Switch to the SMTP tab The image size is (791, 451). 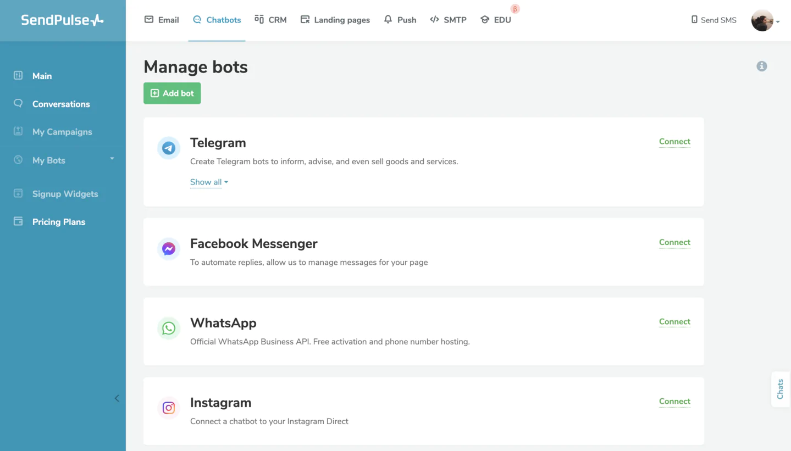[x=448, y=20]
